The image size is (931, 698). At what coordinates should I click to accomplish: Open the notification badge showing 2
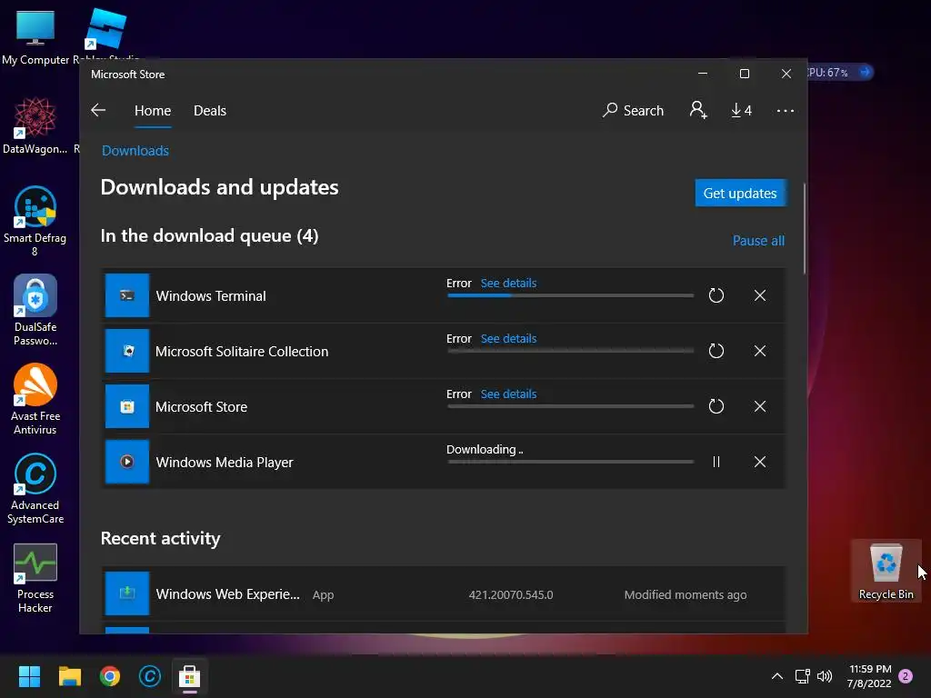pos(906,676)
